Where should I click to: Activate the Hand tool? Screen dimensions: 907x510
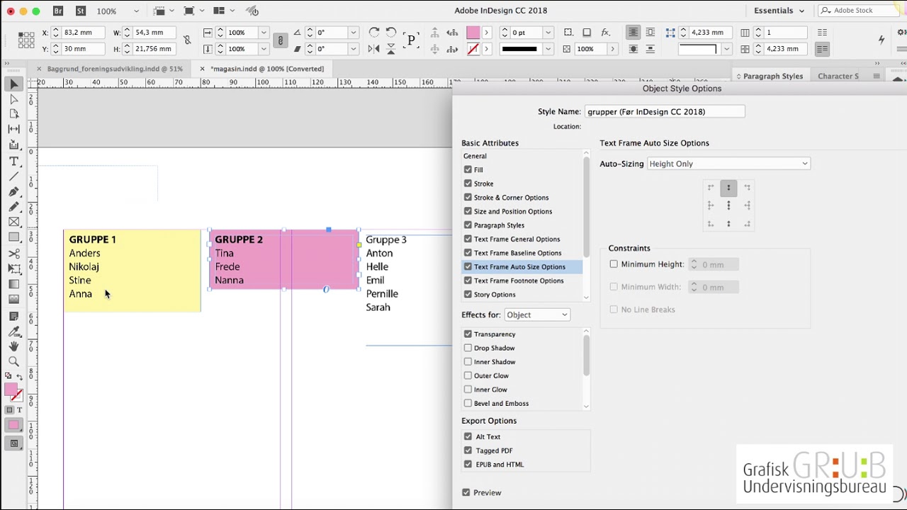coord(13,346)
